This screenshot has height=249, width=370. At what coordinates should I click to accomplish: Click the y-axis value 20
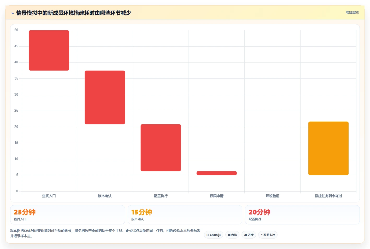point(16,127)
